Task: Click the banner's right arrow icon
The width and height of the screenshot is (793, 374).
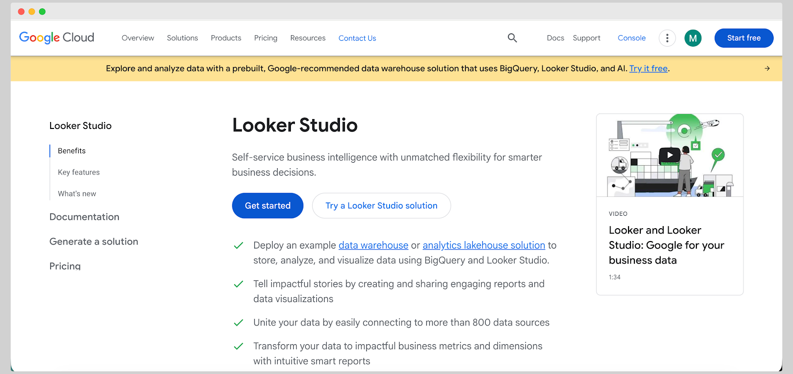Action: pyautogui.click(x=767, y=68)
